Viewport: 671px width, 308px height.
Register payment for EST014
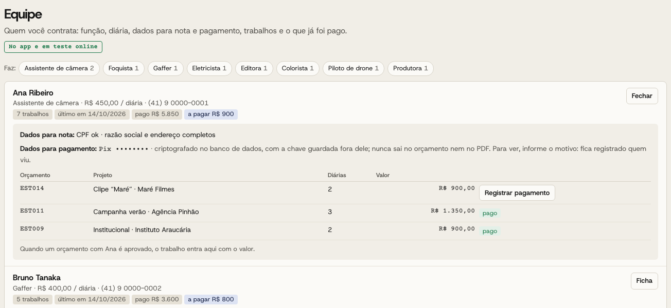click(517, 193)
